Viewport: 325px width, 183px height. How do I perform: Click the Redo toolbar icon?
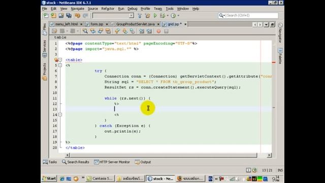point(85,16)
